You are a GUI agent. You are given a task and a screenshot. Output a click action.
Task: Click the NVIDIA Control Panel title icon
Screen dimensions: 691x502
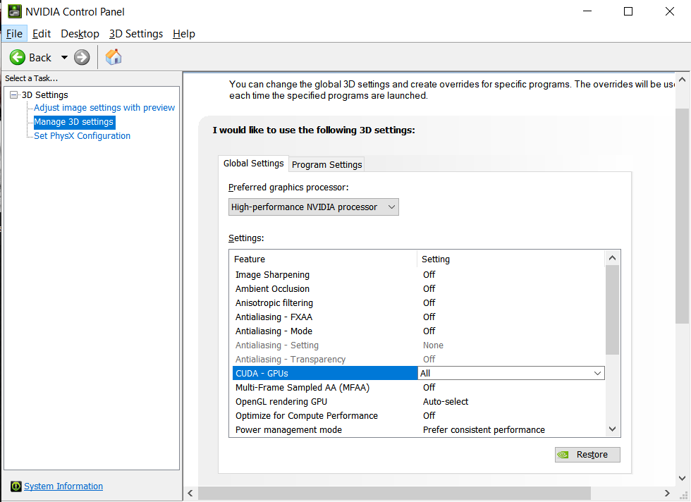pyautogui.click(x=15, y=11)
